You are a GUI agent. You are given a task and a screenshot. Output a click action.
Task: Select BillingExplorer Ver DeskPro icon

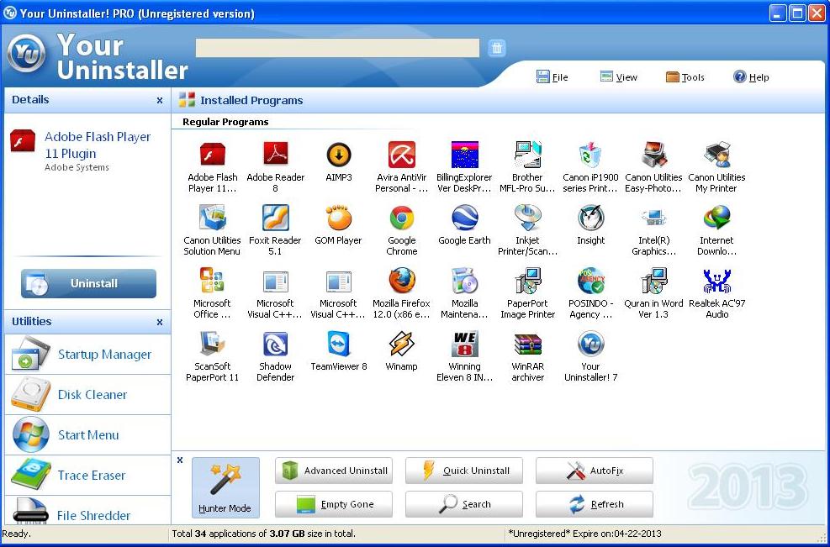464,155
